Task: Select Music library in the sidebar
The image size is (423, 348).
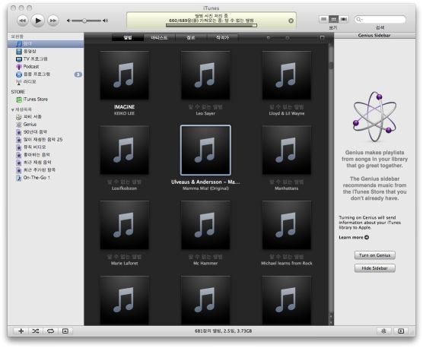Action: coord(46,43)
